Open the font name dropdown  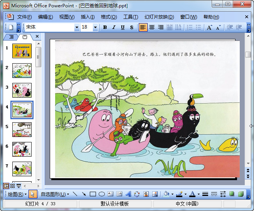click(77, 27)
